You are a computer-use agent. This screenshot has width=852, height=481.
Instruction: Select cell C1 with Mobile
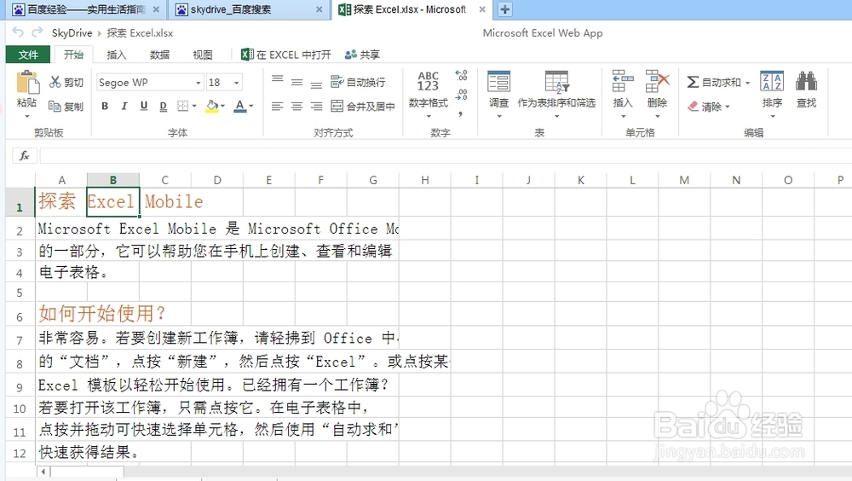165,202
